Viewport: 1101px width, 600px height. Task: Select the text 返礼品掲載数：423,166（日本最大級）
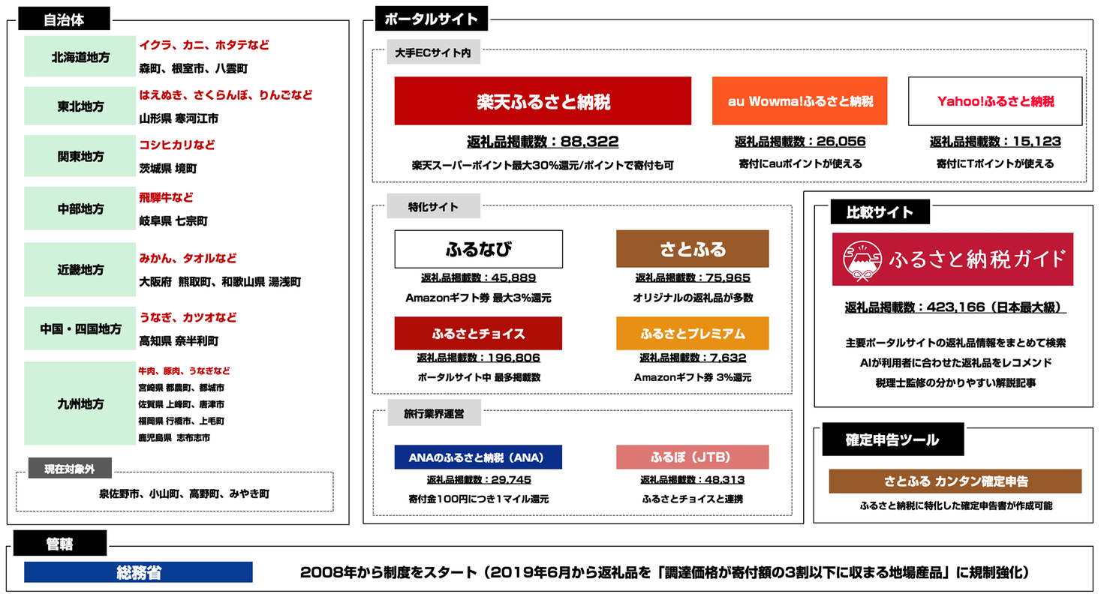click(955, 307)
